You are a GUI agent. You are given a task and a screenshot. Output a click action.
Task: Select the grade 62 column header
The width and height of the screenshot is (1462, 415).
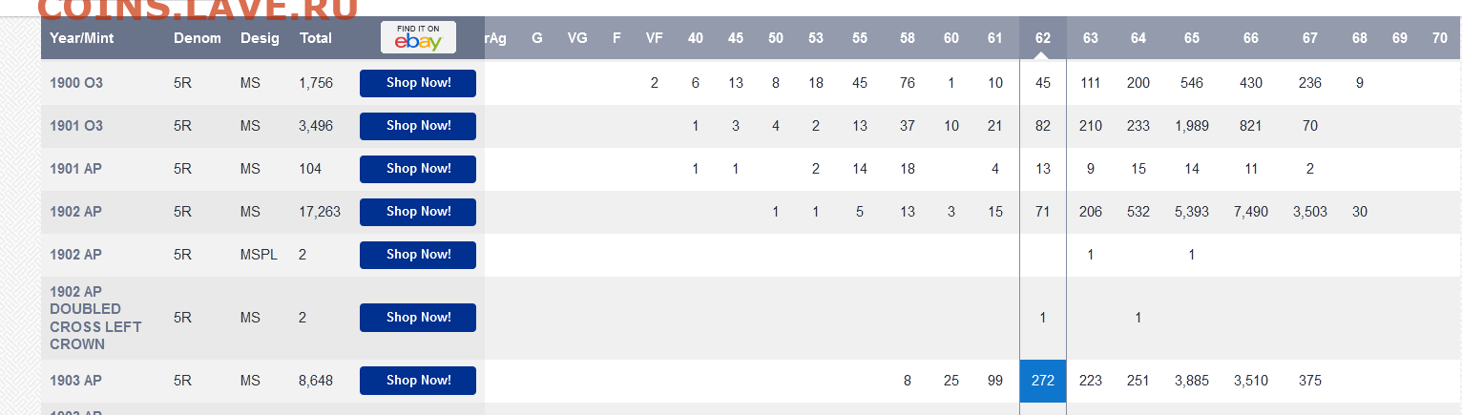click(x=1043, y=38)
